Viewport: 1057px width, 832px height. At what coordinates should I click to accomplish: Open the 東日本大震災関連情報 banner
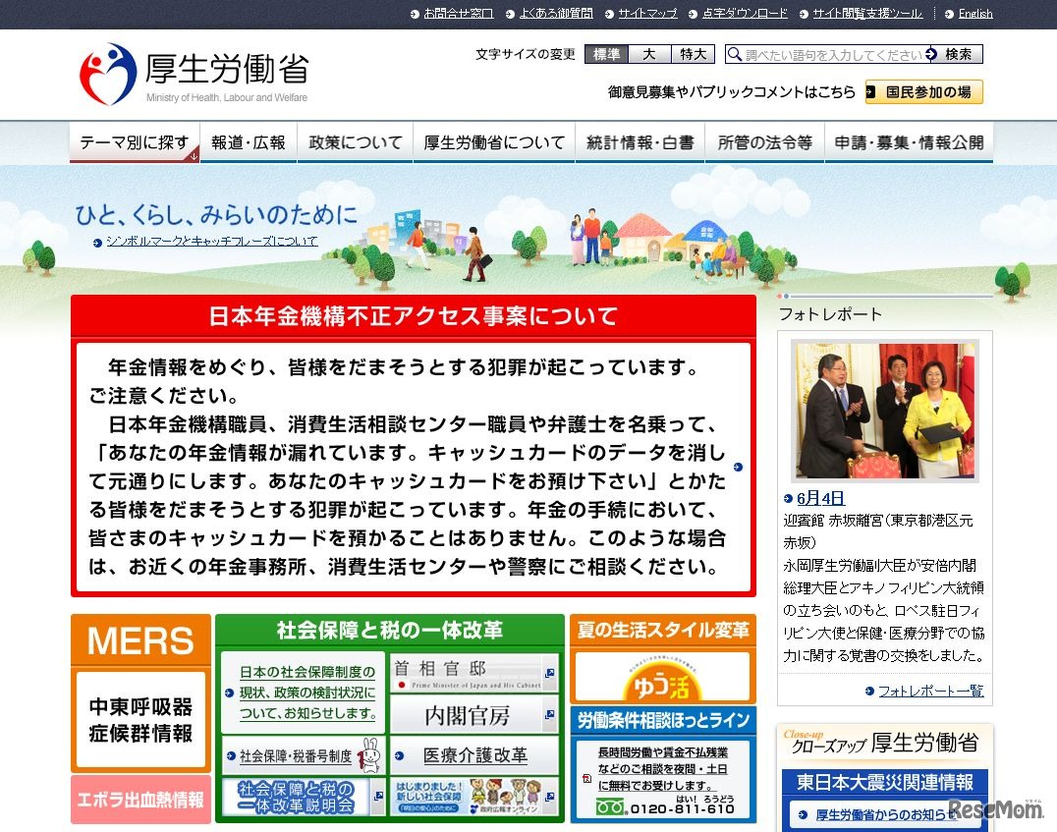(x=884, y=782)
